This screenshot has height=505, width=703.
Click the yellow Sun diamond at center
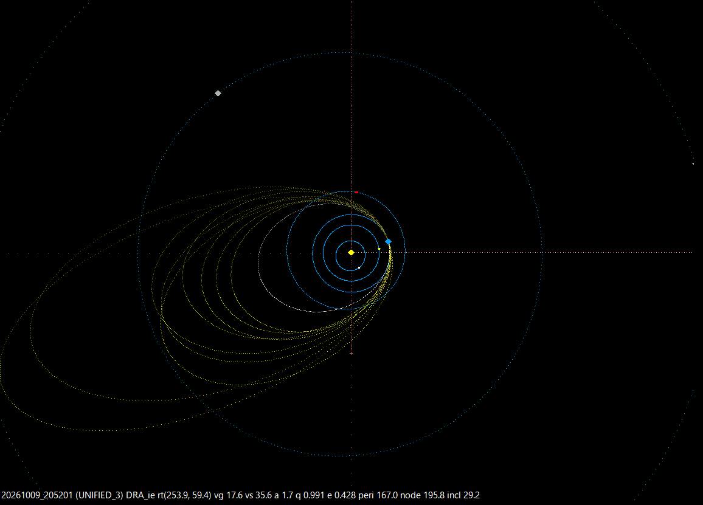tap(351, 253)
